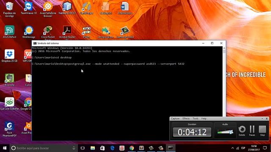
Task: Select the Google Chrome desktop shortcut
Action: [x=26, y=104]
